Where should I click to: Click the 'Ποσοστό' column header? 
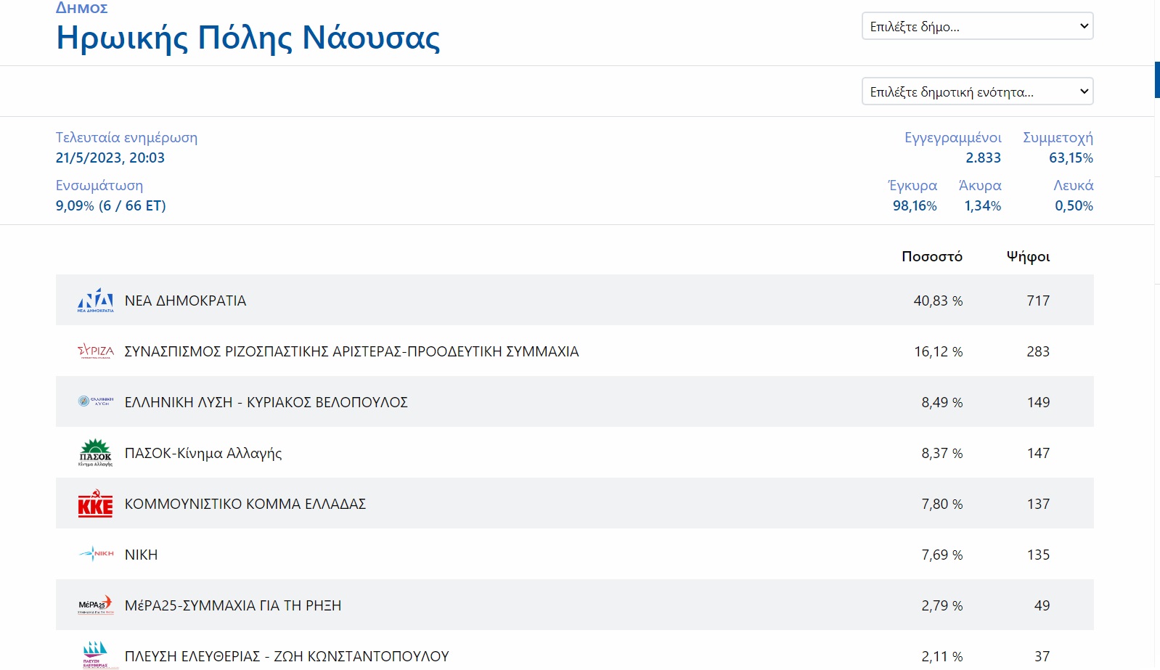(932, 256)
